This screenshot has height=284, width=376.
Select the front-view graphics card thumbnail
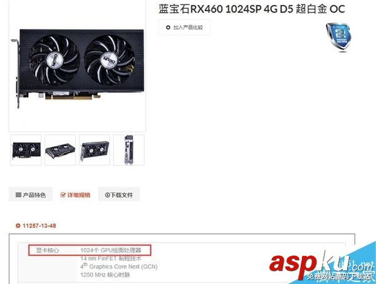[26, 150]
